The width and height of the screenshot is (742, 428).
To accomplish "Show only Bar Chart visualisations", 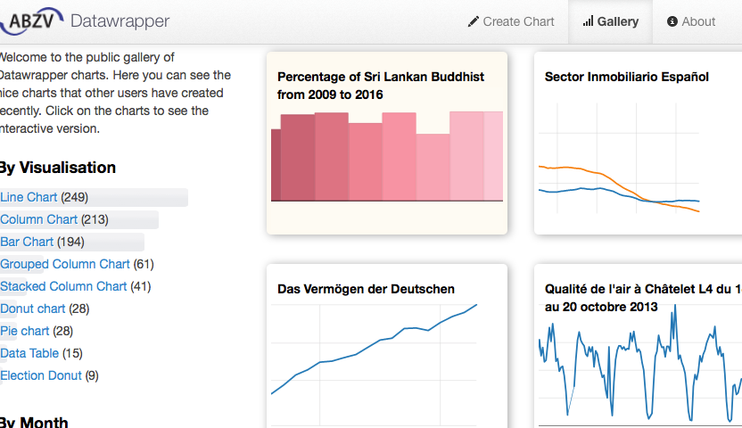I will tap(27, 242).
